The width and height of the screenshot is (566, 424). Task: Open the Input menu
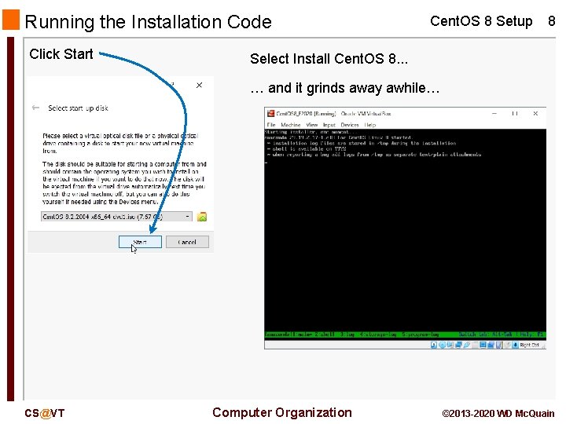(329, 125)
